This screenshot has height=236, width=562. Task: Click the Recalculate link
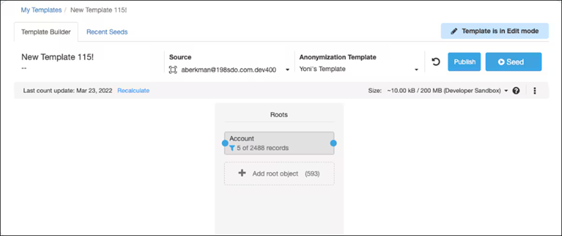click(x=134, y=90)
